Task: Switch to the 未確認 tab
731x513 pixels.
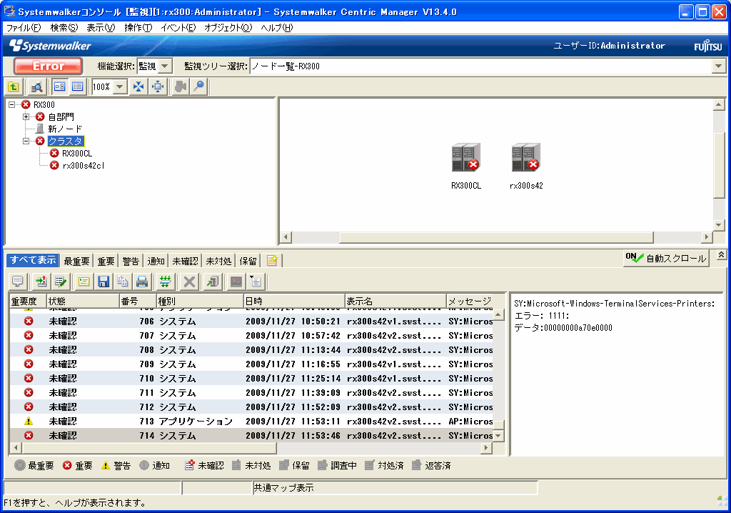Action: [x=185, y=261]
